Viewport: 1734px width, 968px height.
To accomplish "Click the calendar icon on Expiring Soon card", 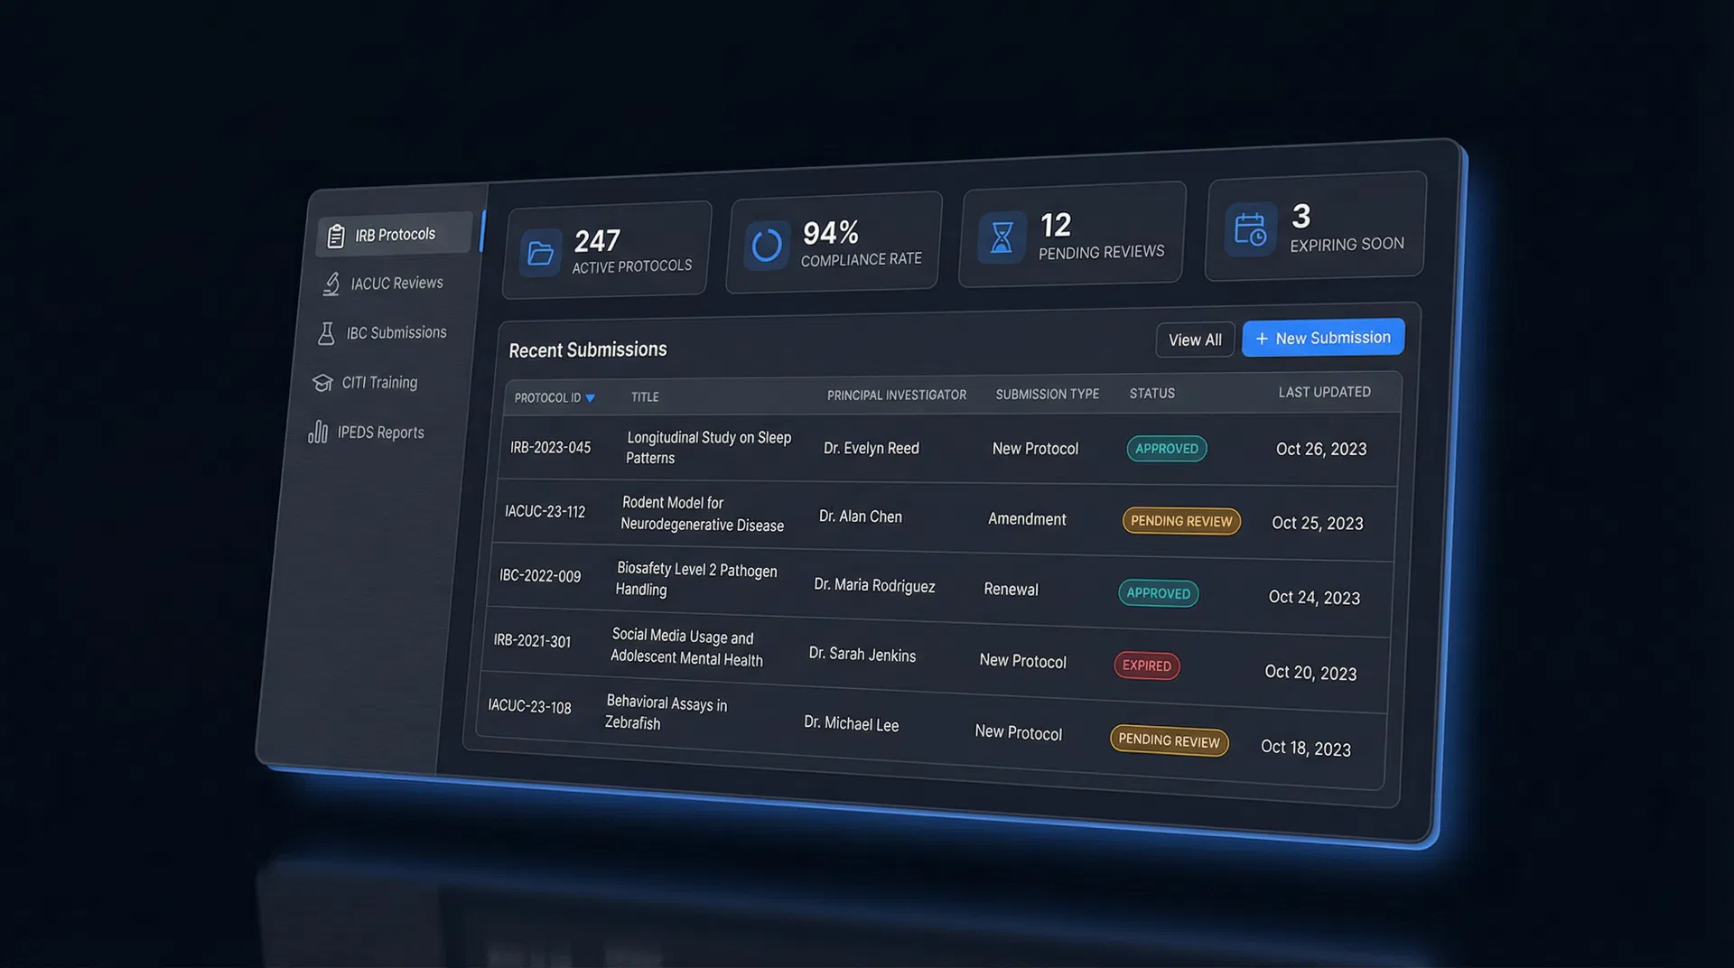I will pyautogui.click(x=1249, y=229).
